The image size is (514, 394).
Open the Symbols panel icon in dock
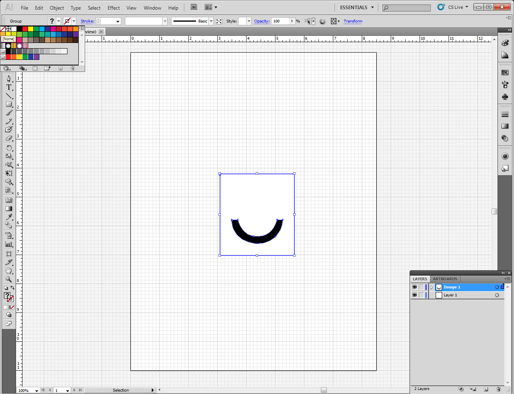click(505, 97)
